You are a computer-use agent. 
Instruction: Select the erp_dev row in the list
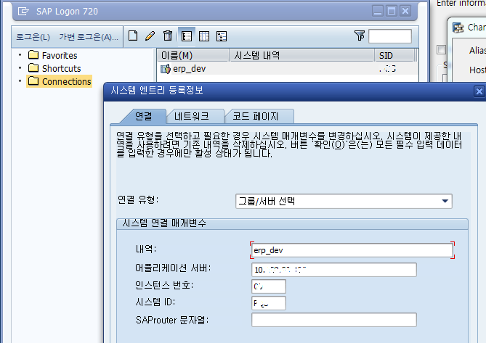(288, 69)
